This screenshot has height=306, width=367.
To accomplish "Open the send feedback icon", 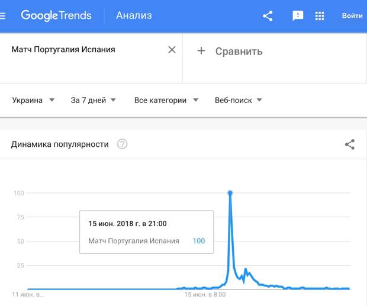I will [298, 16].
